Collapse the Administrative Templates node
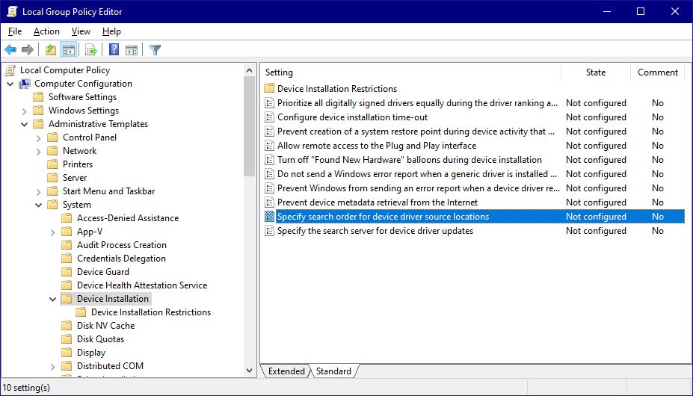 [25, 124]
